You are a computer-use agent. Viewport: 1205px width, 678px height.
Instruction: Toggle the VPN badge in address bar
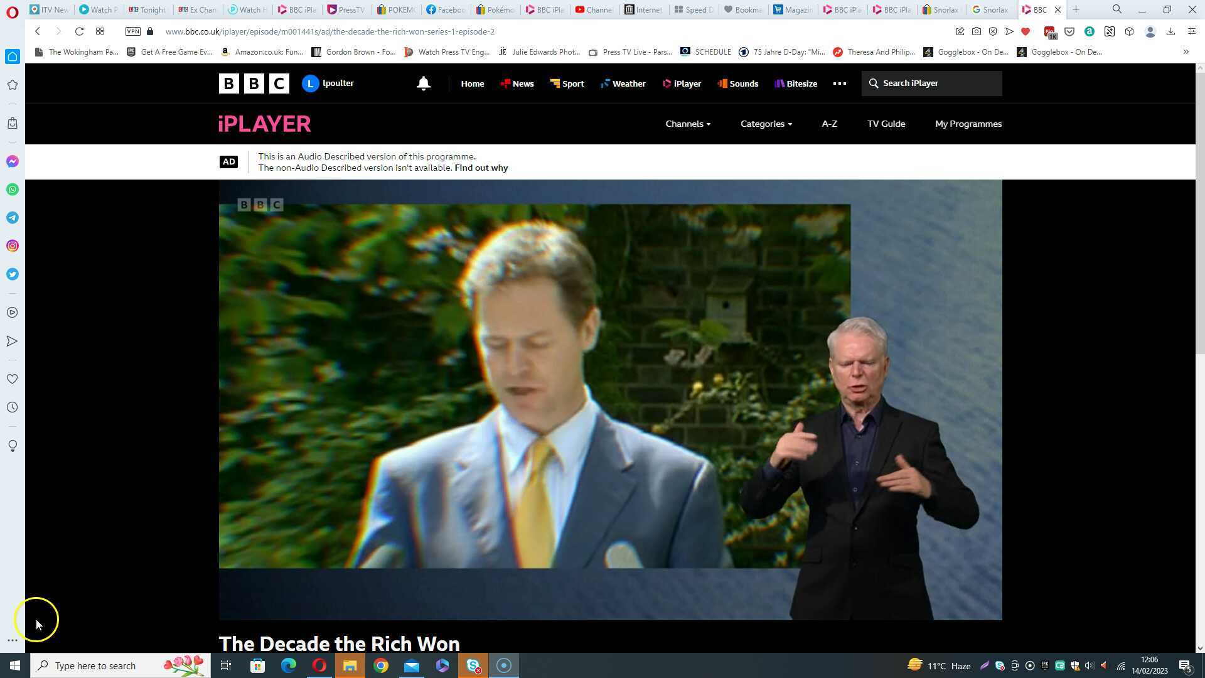pyautogui.click(x=133, y=31)
